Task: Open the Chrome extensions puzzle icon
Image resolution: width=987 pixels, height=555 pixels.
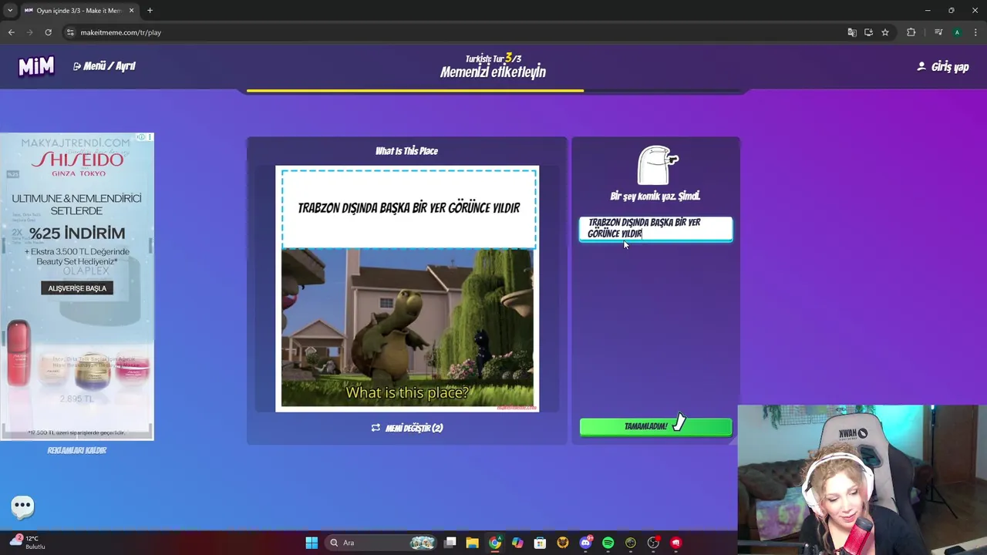Action: tap(911, 32)
